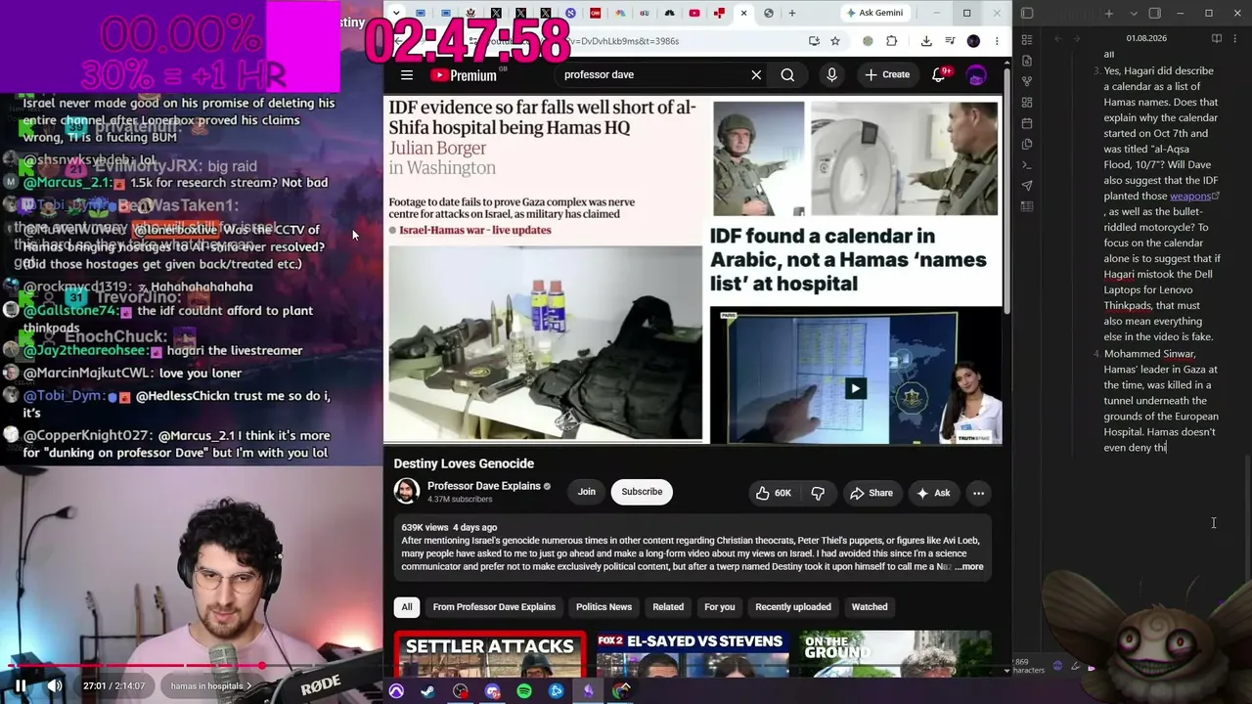Switch to the CNN browser tab
Viewport: 1252px width, 704px height.
point(595,13)
